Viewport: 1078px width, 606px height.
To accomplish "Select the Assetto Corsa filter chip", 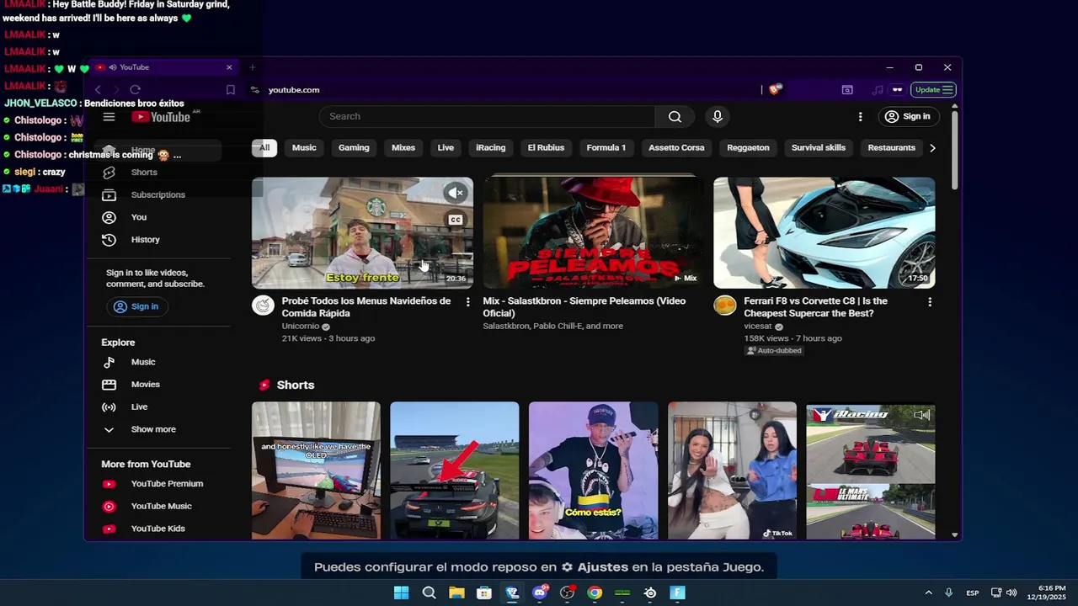I will [676, 148].
